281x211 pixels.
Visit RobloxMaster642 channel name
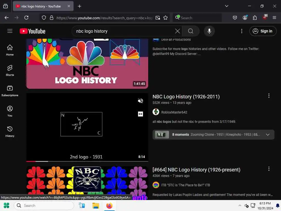(x=174, y=112)
